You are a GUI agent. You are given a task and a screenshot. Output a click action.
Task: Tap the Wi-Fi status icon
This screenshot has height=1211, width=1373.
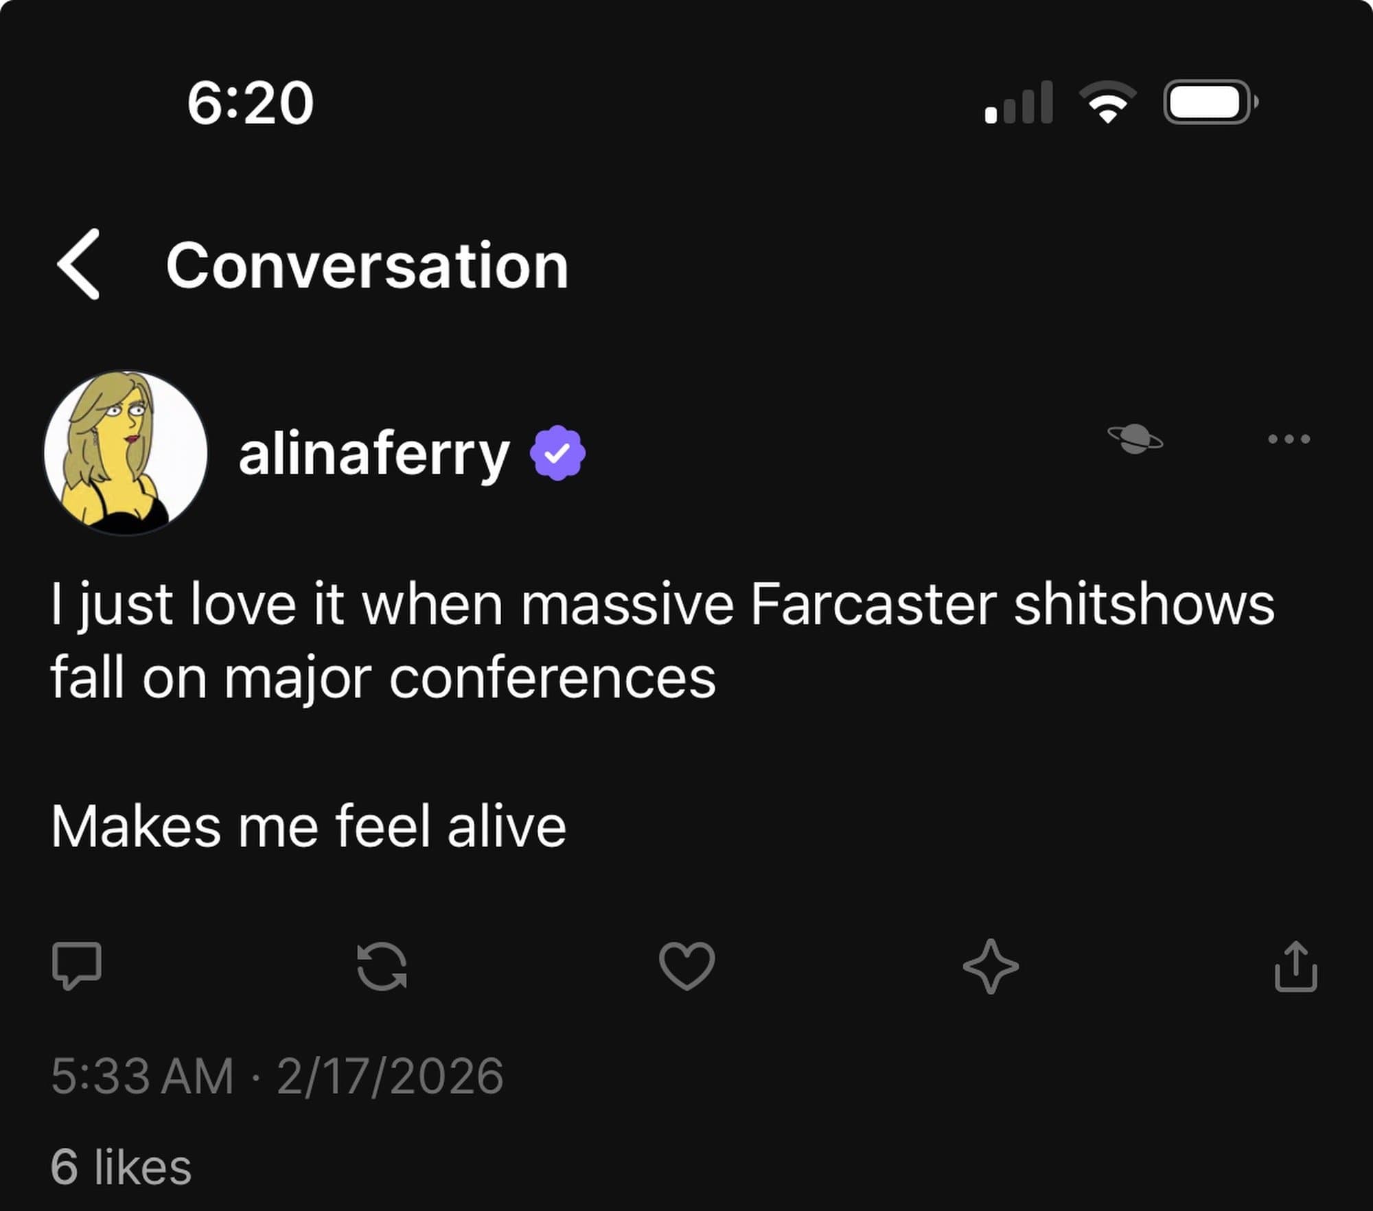[1107, 103]
